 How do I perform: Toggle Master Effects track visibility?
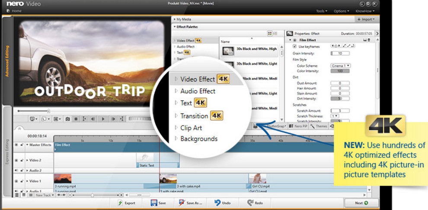[x=16, y=145]
